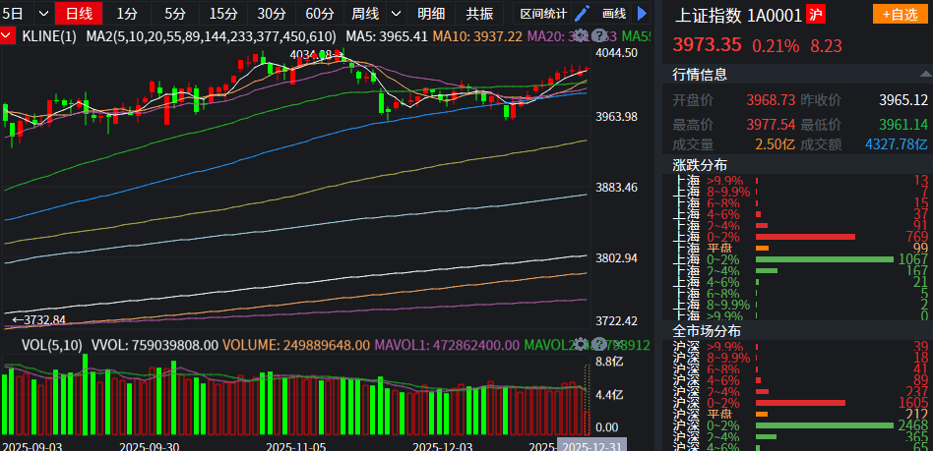
Task: Click the 画线 draw-line button
Action: point(614,14)
